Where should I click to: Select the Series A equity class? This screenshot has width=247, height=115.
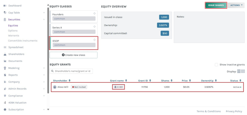(x=73, y=30)
